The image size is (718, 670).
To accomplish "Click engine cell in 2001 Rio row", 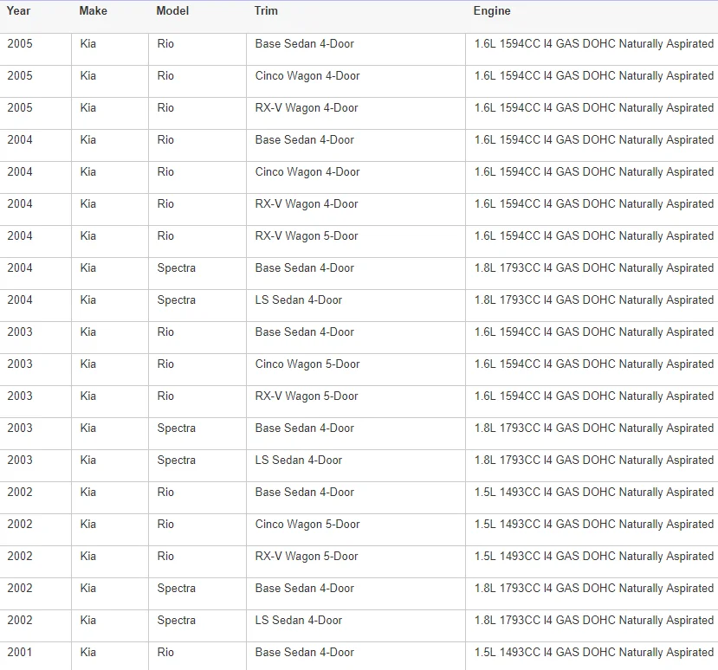I will click(592, 656).
